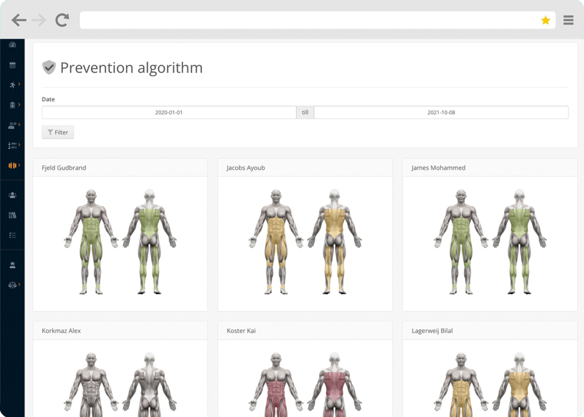Select the player profile sidebar entry
The width and height of the screenshot is (584, 417).
coord(13,264)
